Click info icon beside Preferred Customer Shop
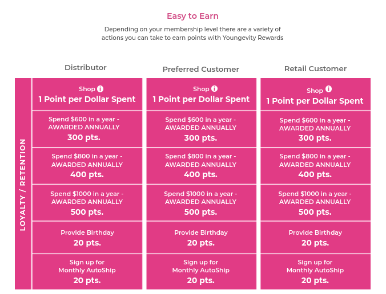 pos(215,88)
